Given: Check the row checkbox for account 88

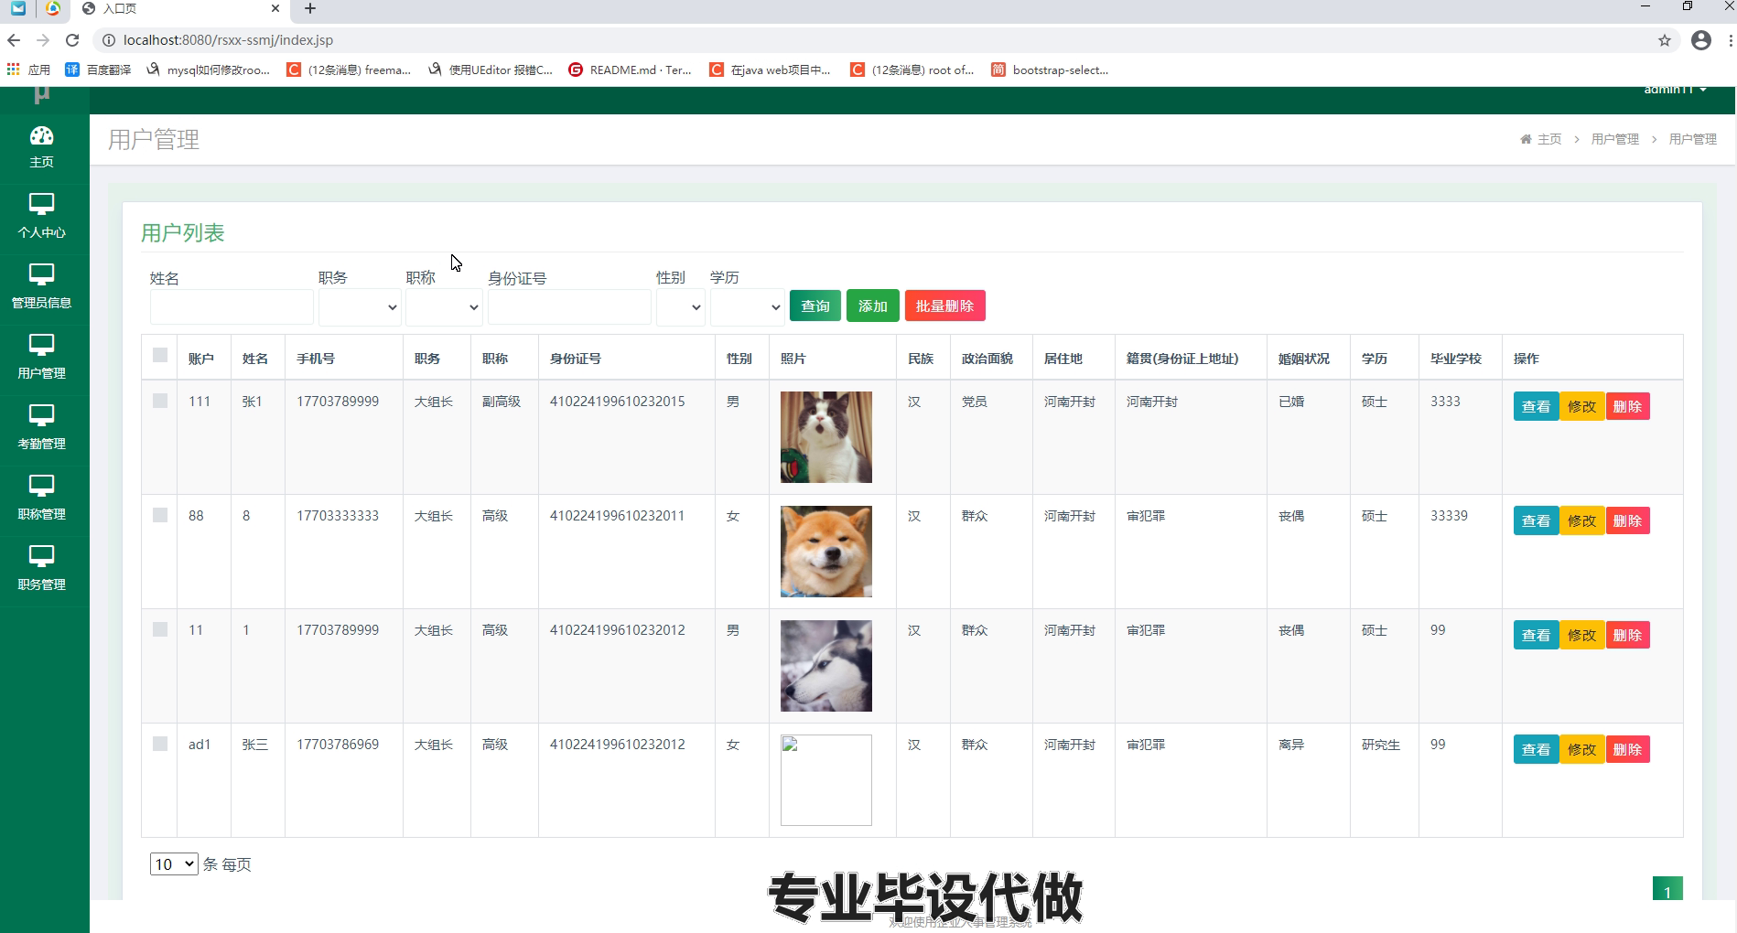Looking at the screenshot, I should click(160, 515).
